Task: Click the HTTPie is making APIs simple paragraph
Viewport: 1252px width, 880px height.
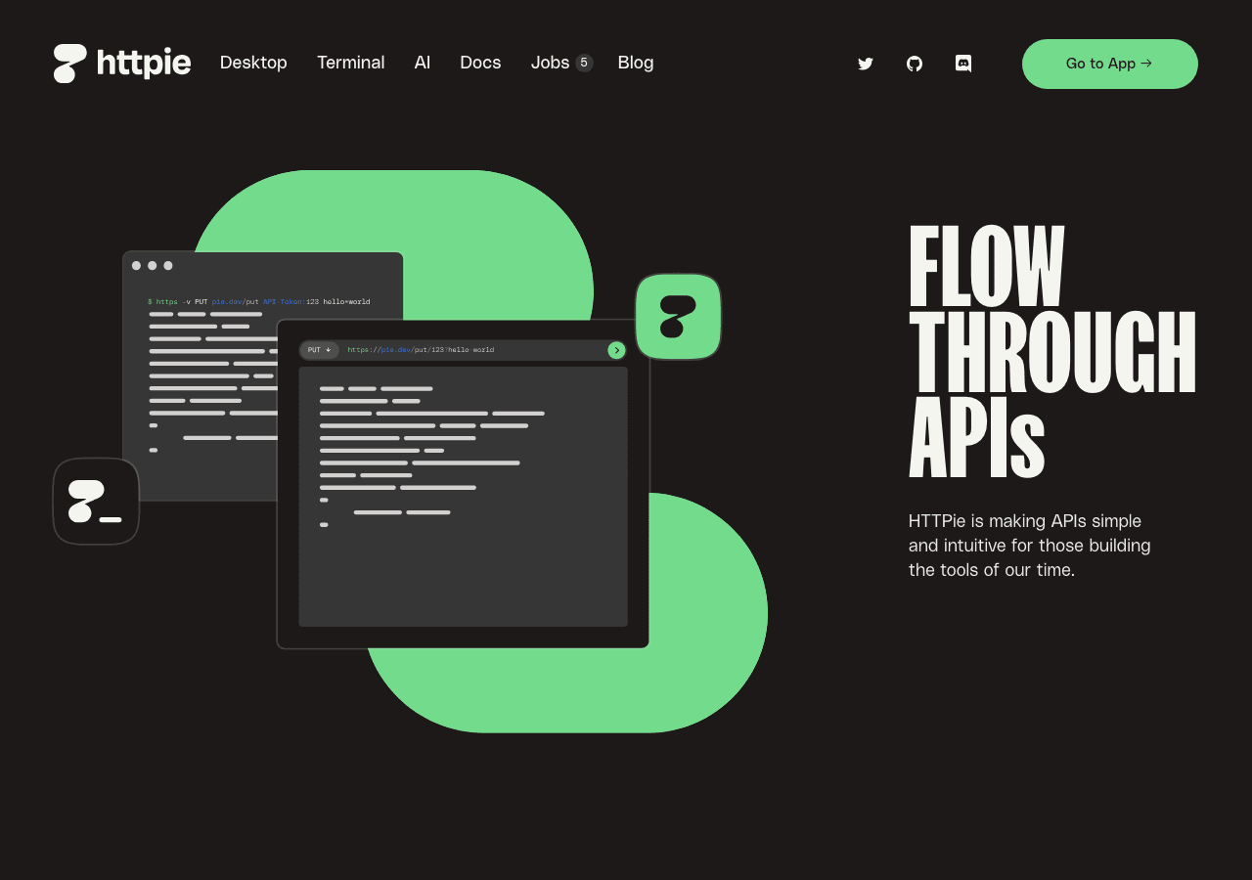Action: [1030, 546]
